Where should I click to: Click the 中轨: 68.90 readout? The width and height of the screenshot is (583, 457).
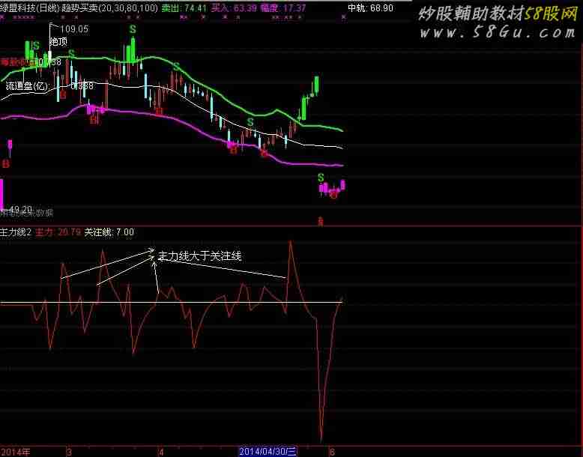tap(370, 7)
